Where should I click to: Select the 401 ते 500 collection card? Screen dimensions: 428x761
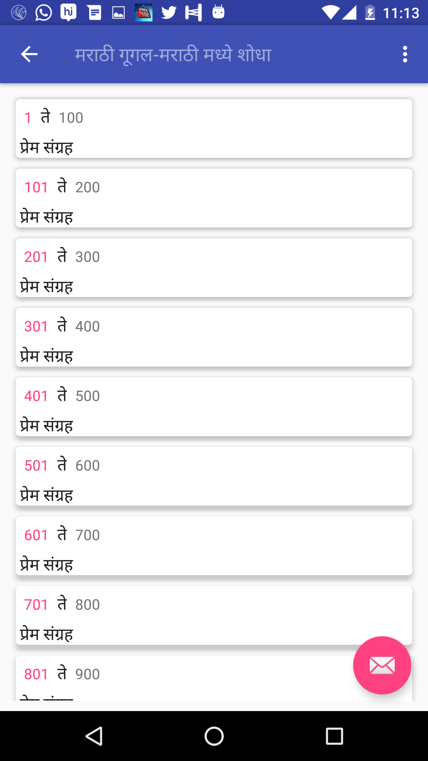coord(214,407)
